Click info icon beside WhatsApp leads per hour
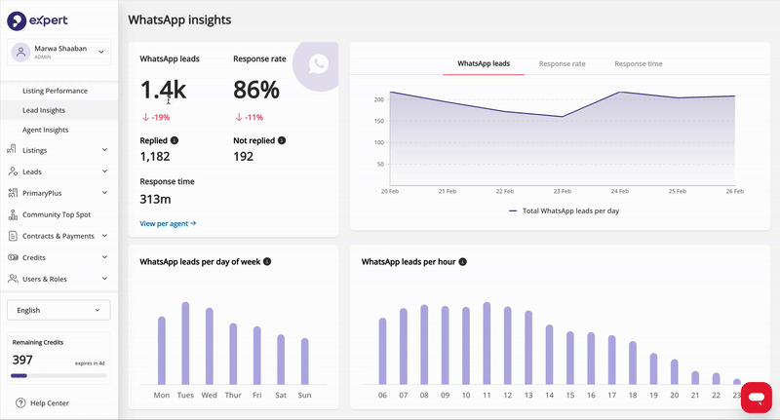Viewport: 780px width, 420px height. coord(462,261)
